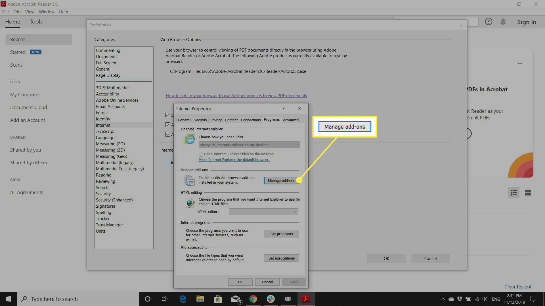Click the list view toggle icon
This screenshot has height=306, width=545.
[x=514, y=192]
